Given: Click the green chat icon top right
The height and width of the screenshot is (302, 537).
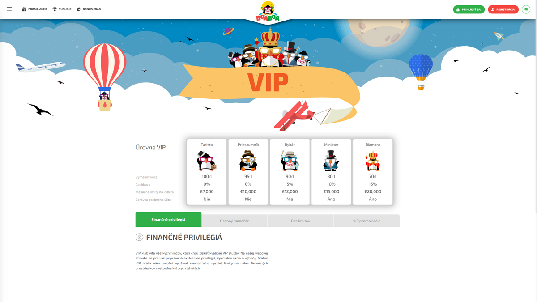Looking at the screenshot, I should (x=526, y=9).
